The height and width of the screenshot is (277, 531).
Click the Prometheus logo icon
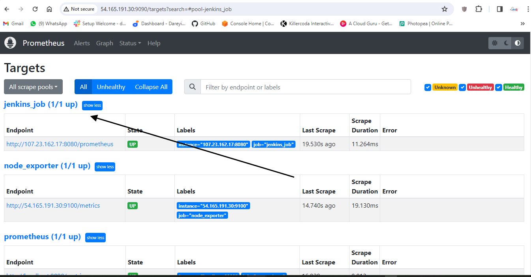[x=10, y=43]
